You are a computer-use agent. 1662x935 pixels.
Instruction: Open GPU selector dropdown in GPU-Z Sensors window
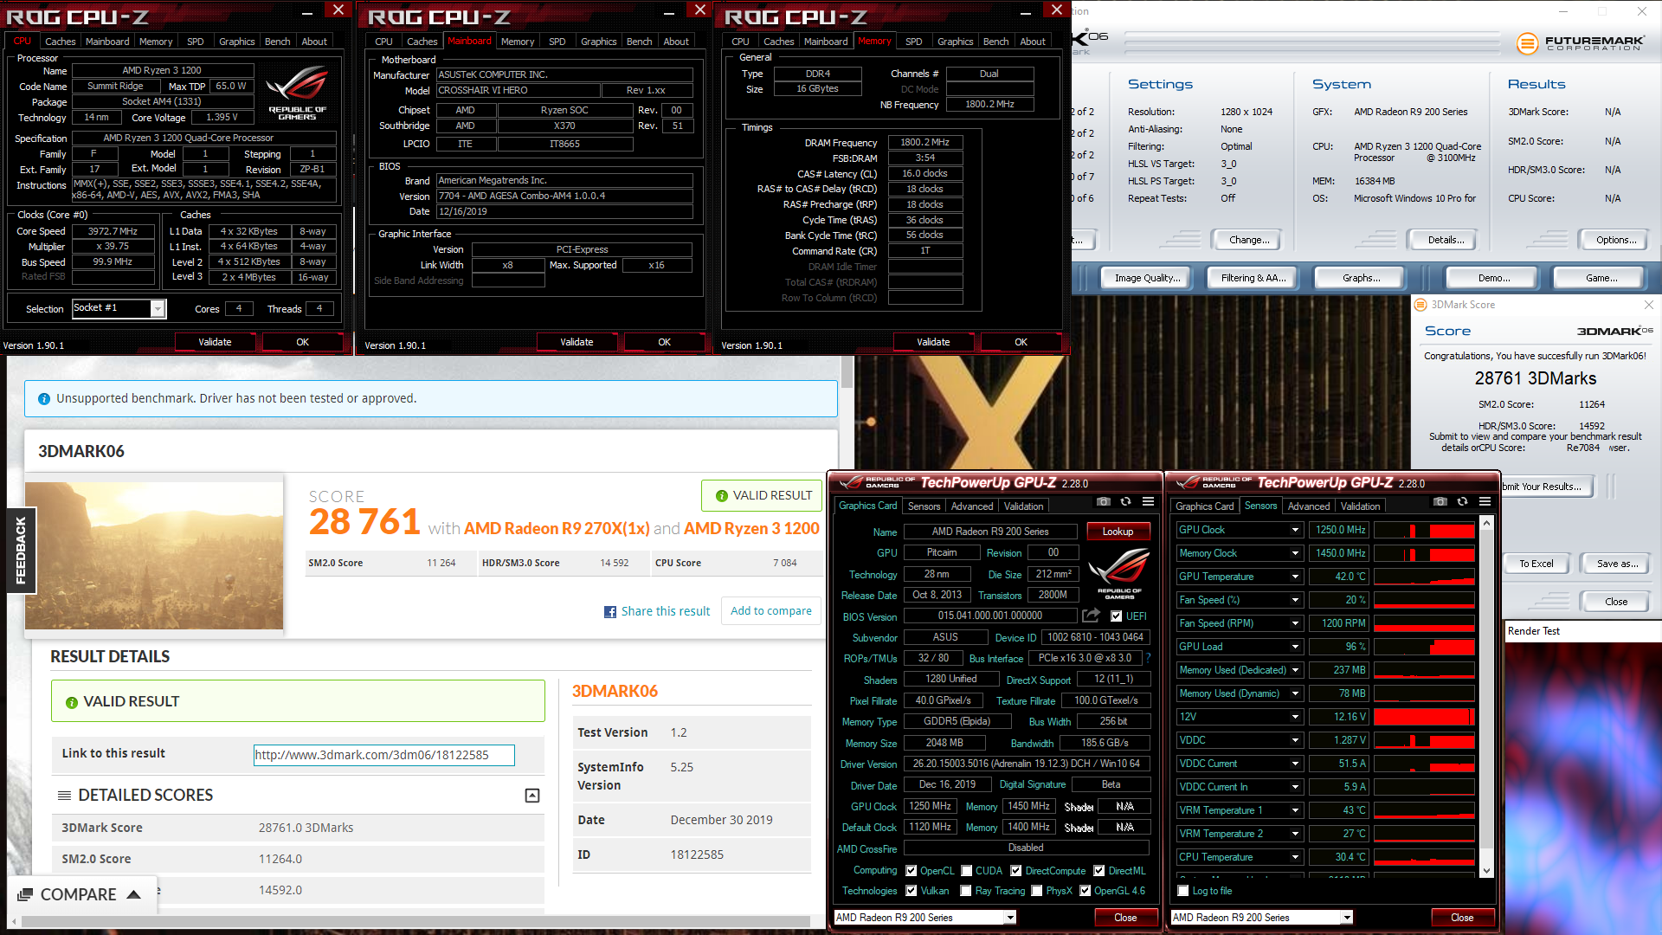(1346, 918)
